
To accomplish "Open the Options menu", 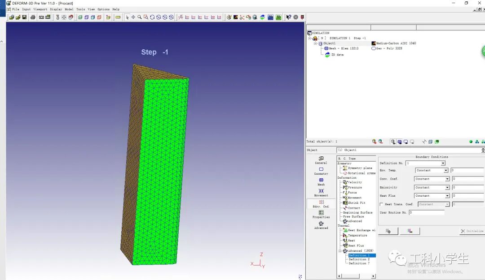I will [x=104, y=9].
